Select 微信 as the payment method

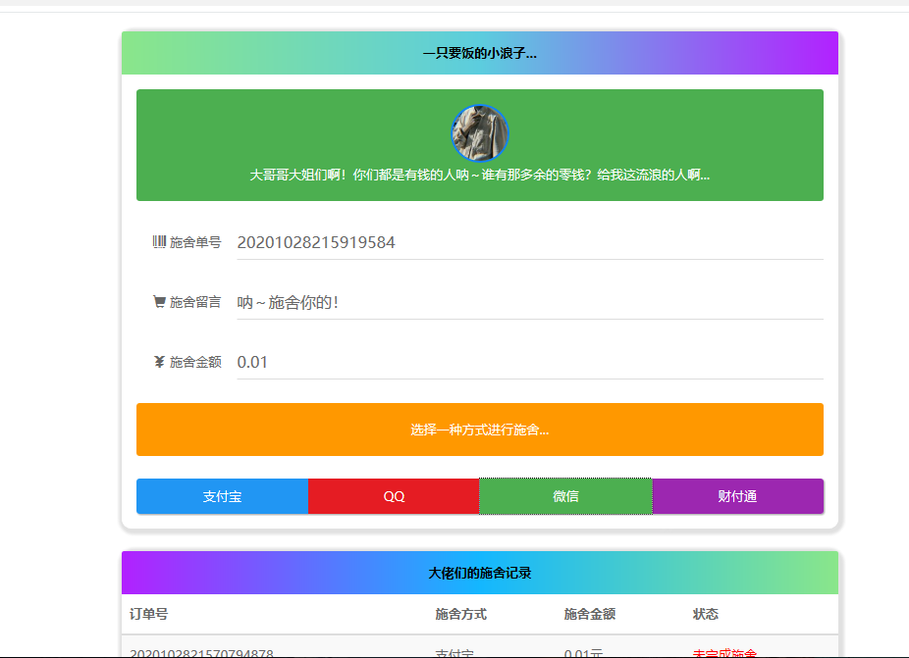(x=565, y=495)
